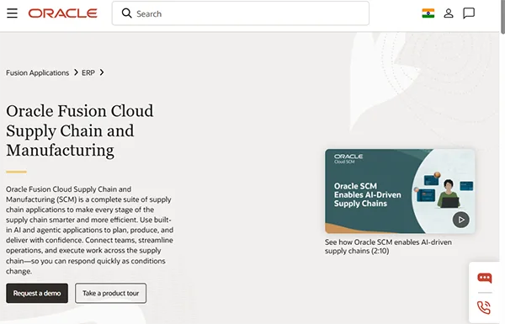This screenshot has height=324, width=505.
Task: Select the India flag country icon
Action: [x=428, y=13]
